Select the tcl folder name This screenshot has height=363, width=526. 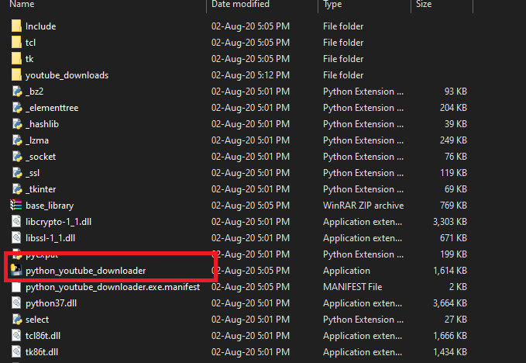(x=31, y=43)
